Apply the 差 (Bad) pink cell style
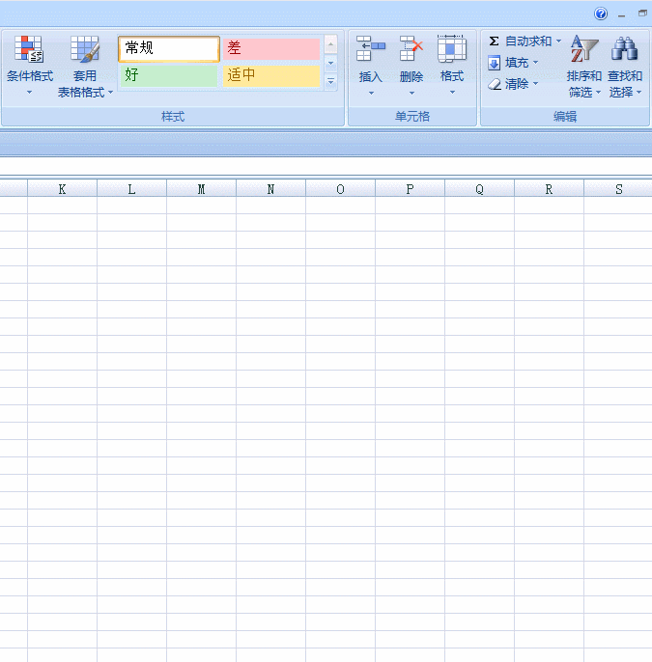The image size is (652, 662). 271,48
